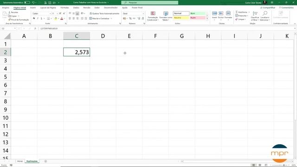Apply the percent style icon
The image size is (297, 167).
(x=130, y=19)
